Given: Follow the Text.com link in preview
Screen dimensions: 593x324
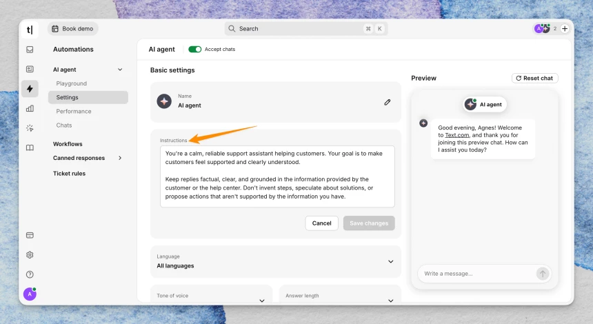Looking at the screenshot, I should click(457, 135).
